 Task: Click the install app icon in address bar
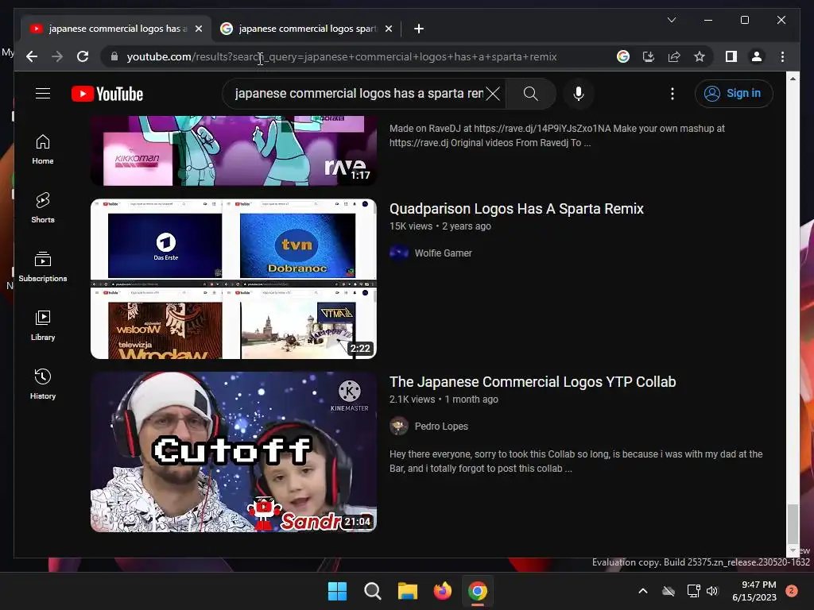point(649,56)
